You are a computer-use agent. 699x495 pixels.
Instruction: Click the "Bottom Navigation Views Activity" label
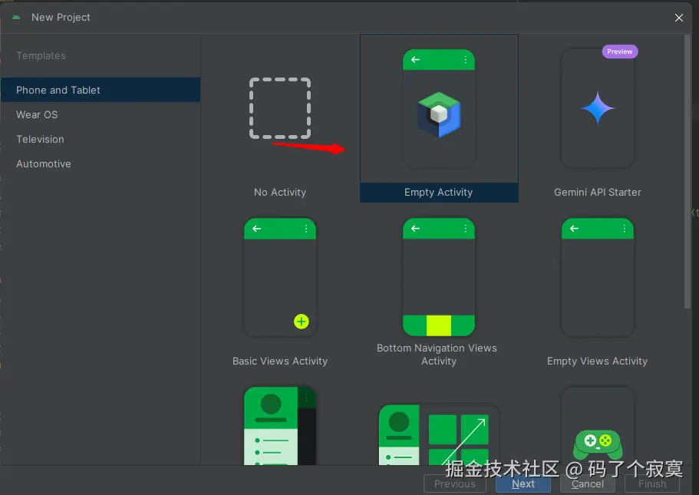click(437, 355)
